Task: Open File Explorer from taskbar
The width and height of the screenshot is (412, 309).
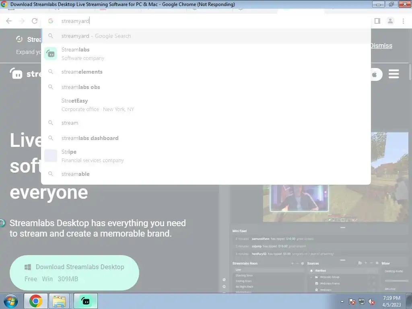Action: coord(59,301)
